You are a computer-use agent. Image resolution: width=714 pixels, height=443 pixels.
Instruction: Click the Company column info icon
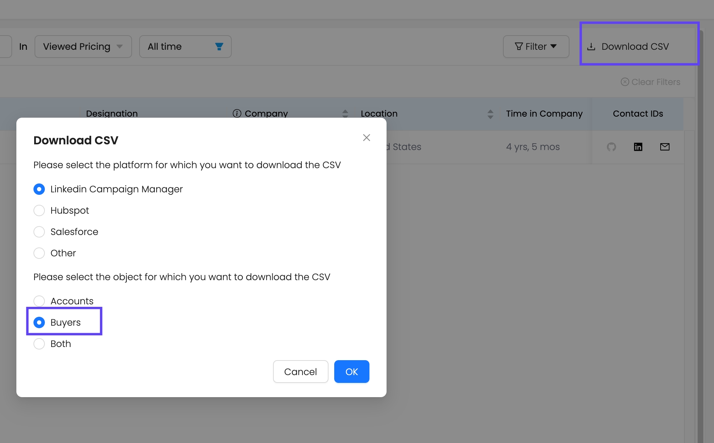coord(237,113)
